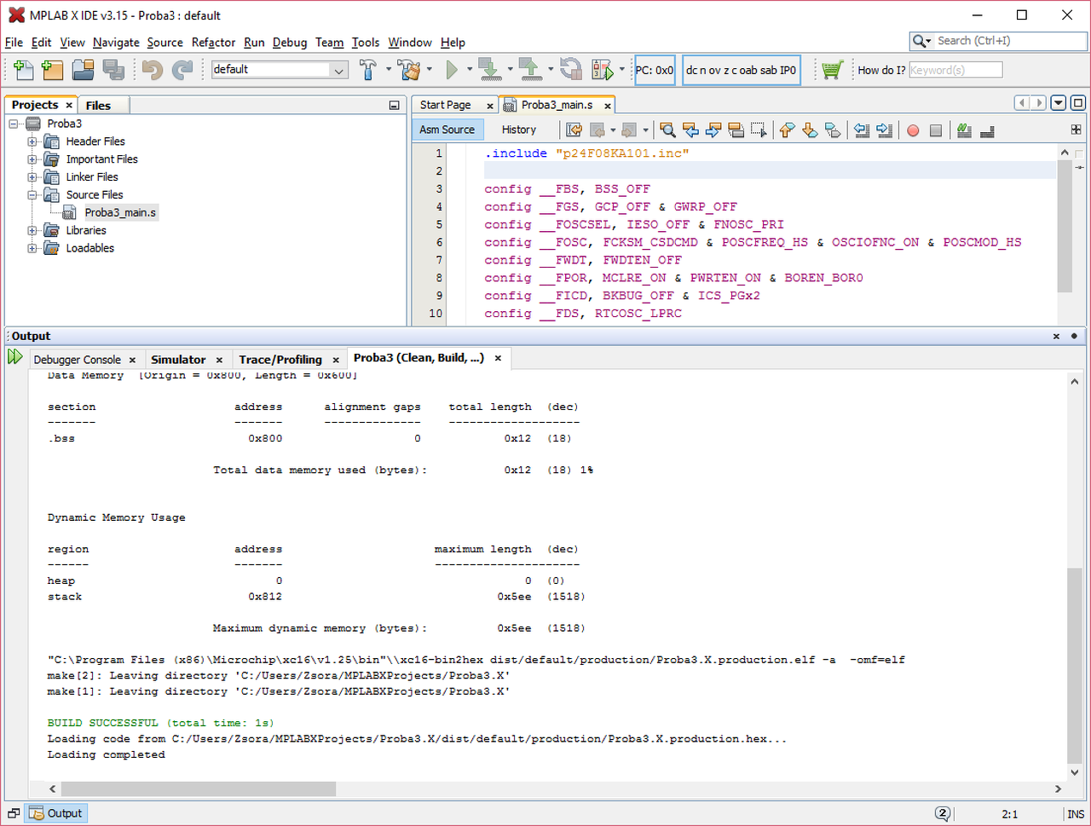Screen dimensions: 1091x826
Task: Click the red macro record button
Action: (913, 130)
